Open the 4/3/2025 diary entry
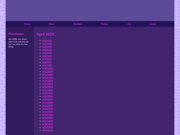 pyautogui.click(x=47, y=47)
